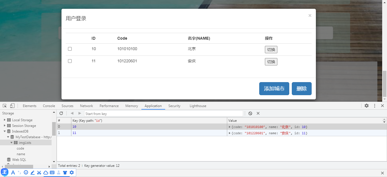Refresh IndexedDB data with the reload icon

[61, 113]
